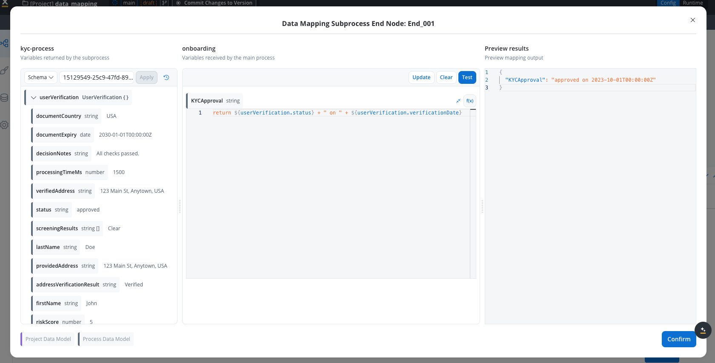
Task: Switch to the Runtime tab
Action: point(692,3)
